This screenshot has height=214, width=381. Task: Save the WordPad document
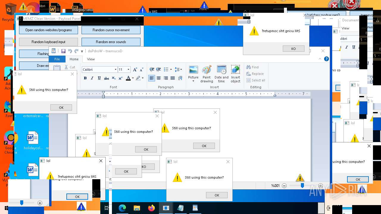coord(63,51)
